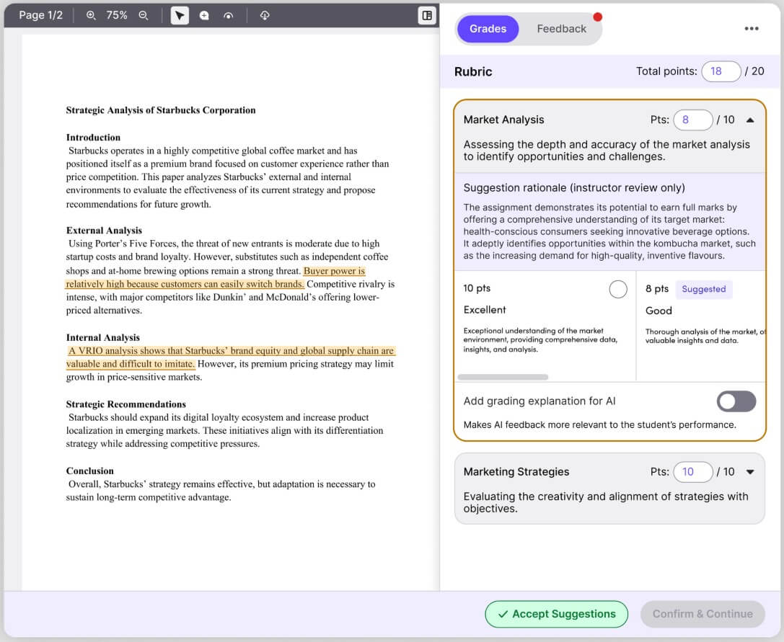Switch to the Feedback tab
The image size is (784, 642).
point(562,29)
